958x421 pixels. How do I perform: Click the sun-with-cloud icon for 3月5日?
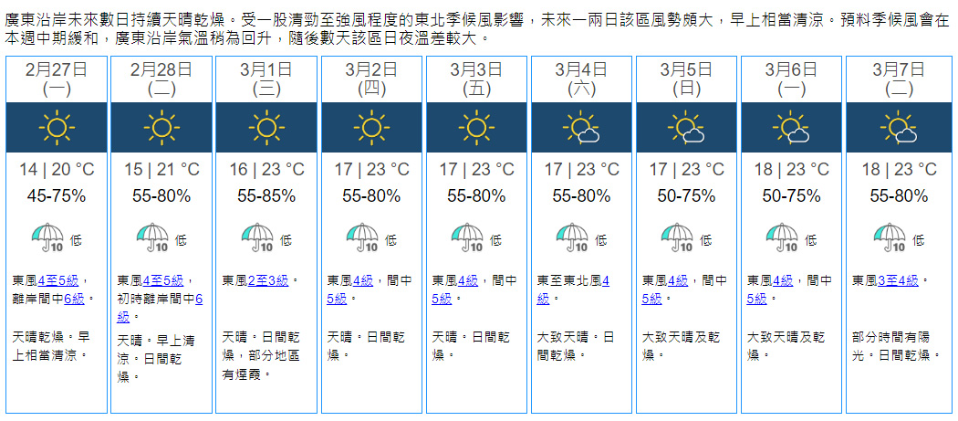coord(686,129)
